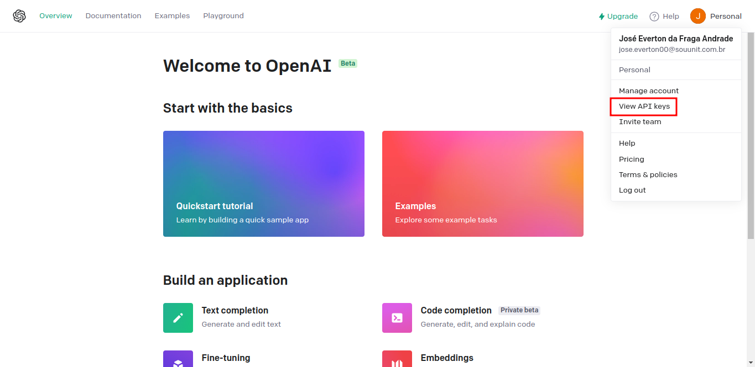Click the 'Welcome to OpenAI' heading
This screenshot has width=755, height=367.
point(247,66)
